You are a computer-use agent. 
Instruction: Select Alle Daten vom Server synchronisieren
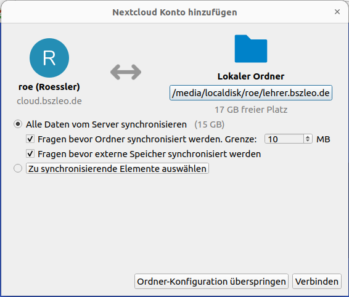(x=18, y=124)
